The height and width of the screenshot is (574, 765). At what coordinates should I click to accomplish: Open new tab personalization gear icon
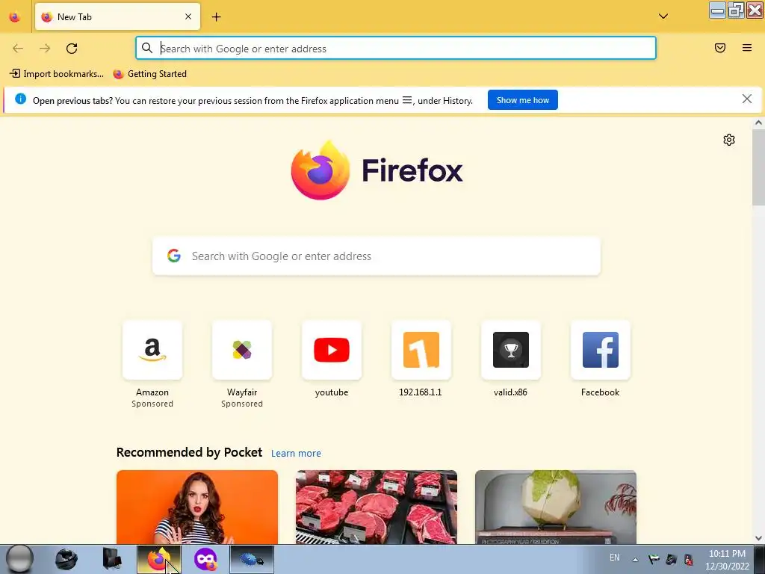[x=729, y=140]
